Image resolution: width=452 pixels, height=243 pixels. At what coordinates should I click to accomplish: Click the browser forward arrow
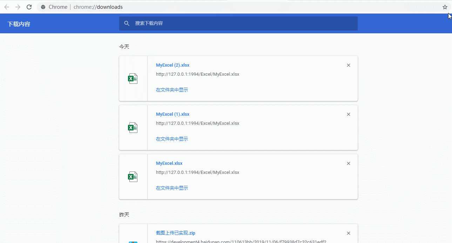(x=18, y=7)
